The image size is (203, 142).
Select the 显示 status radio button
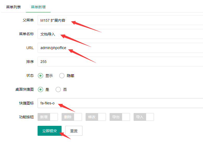click(x=40, y=76)
